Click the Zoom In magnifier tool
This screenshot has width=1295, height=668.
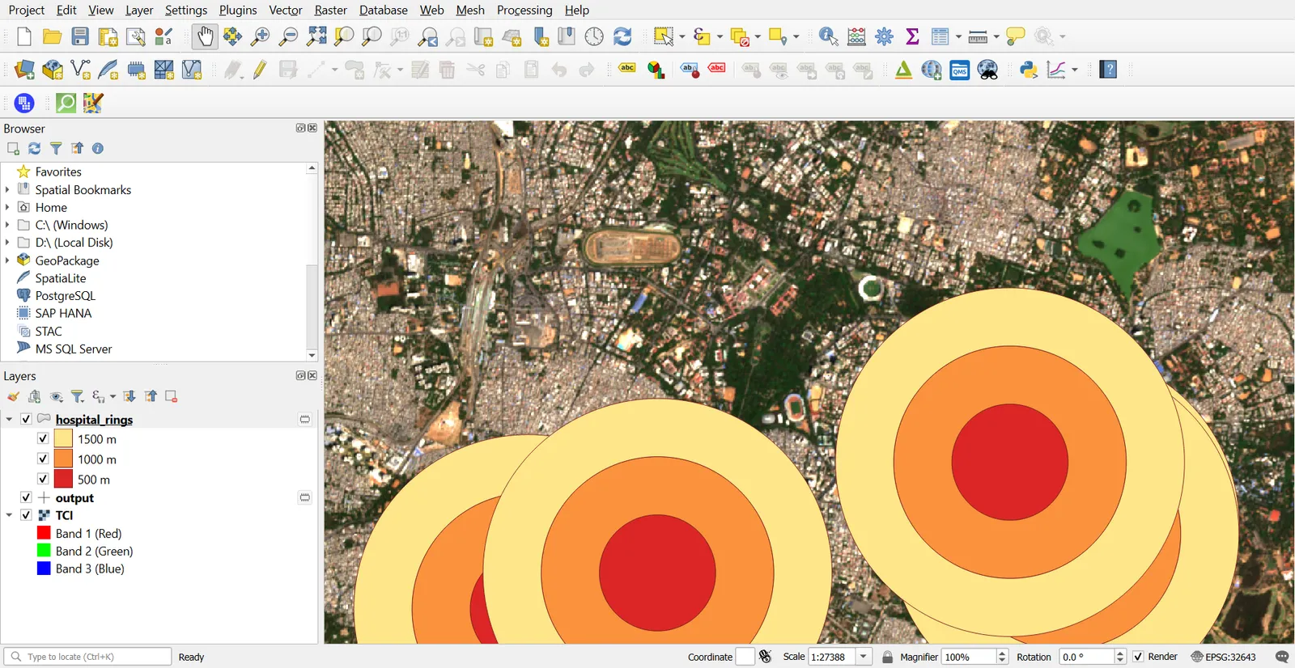click(260, 36)
